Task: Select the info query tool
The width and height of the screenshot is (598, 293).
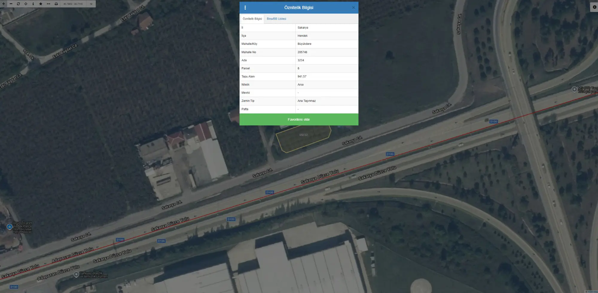Action: click(33, 4)
